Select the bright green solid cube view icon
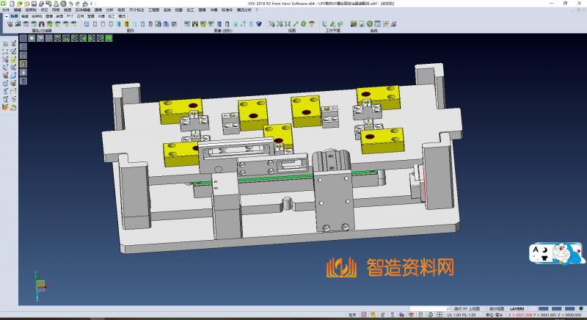 coord(109,38)
